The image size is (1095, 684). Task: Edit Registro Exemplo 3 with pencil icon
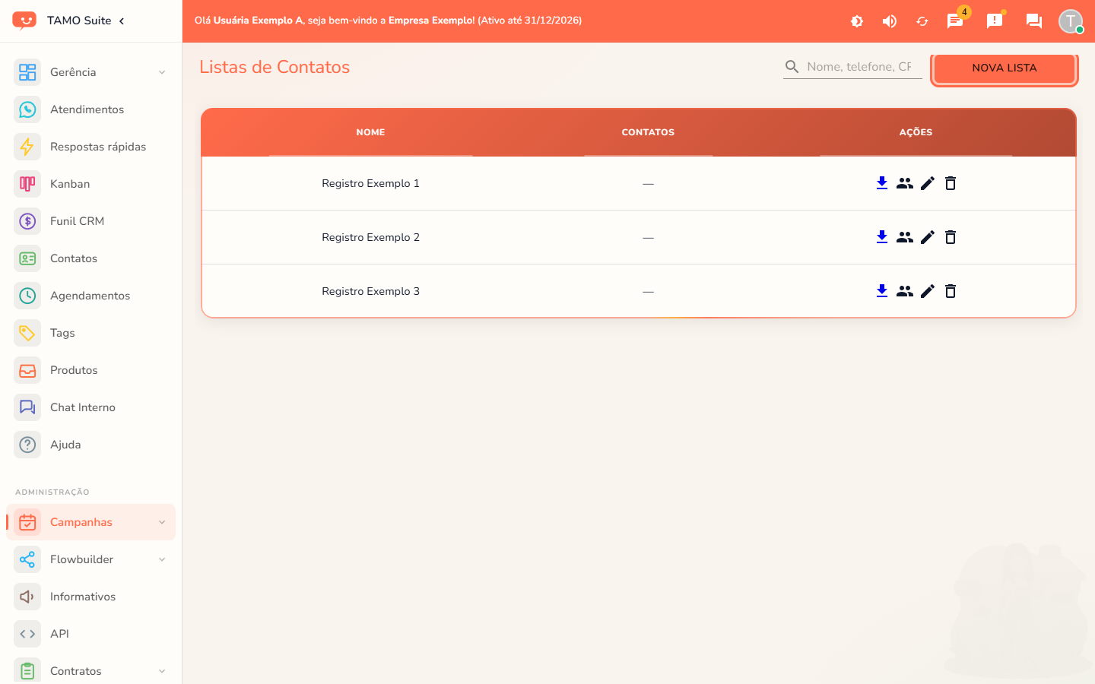tap(928, 291)
